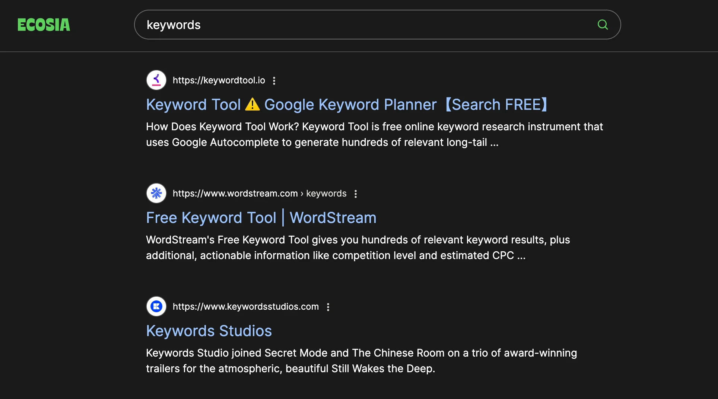Open the options menu beside keywordsstudios.com

pos(328,307)
